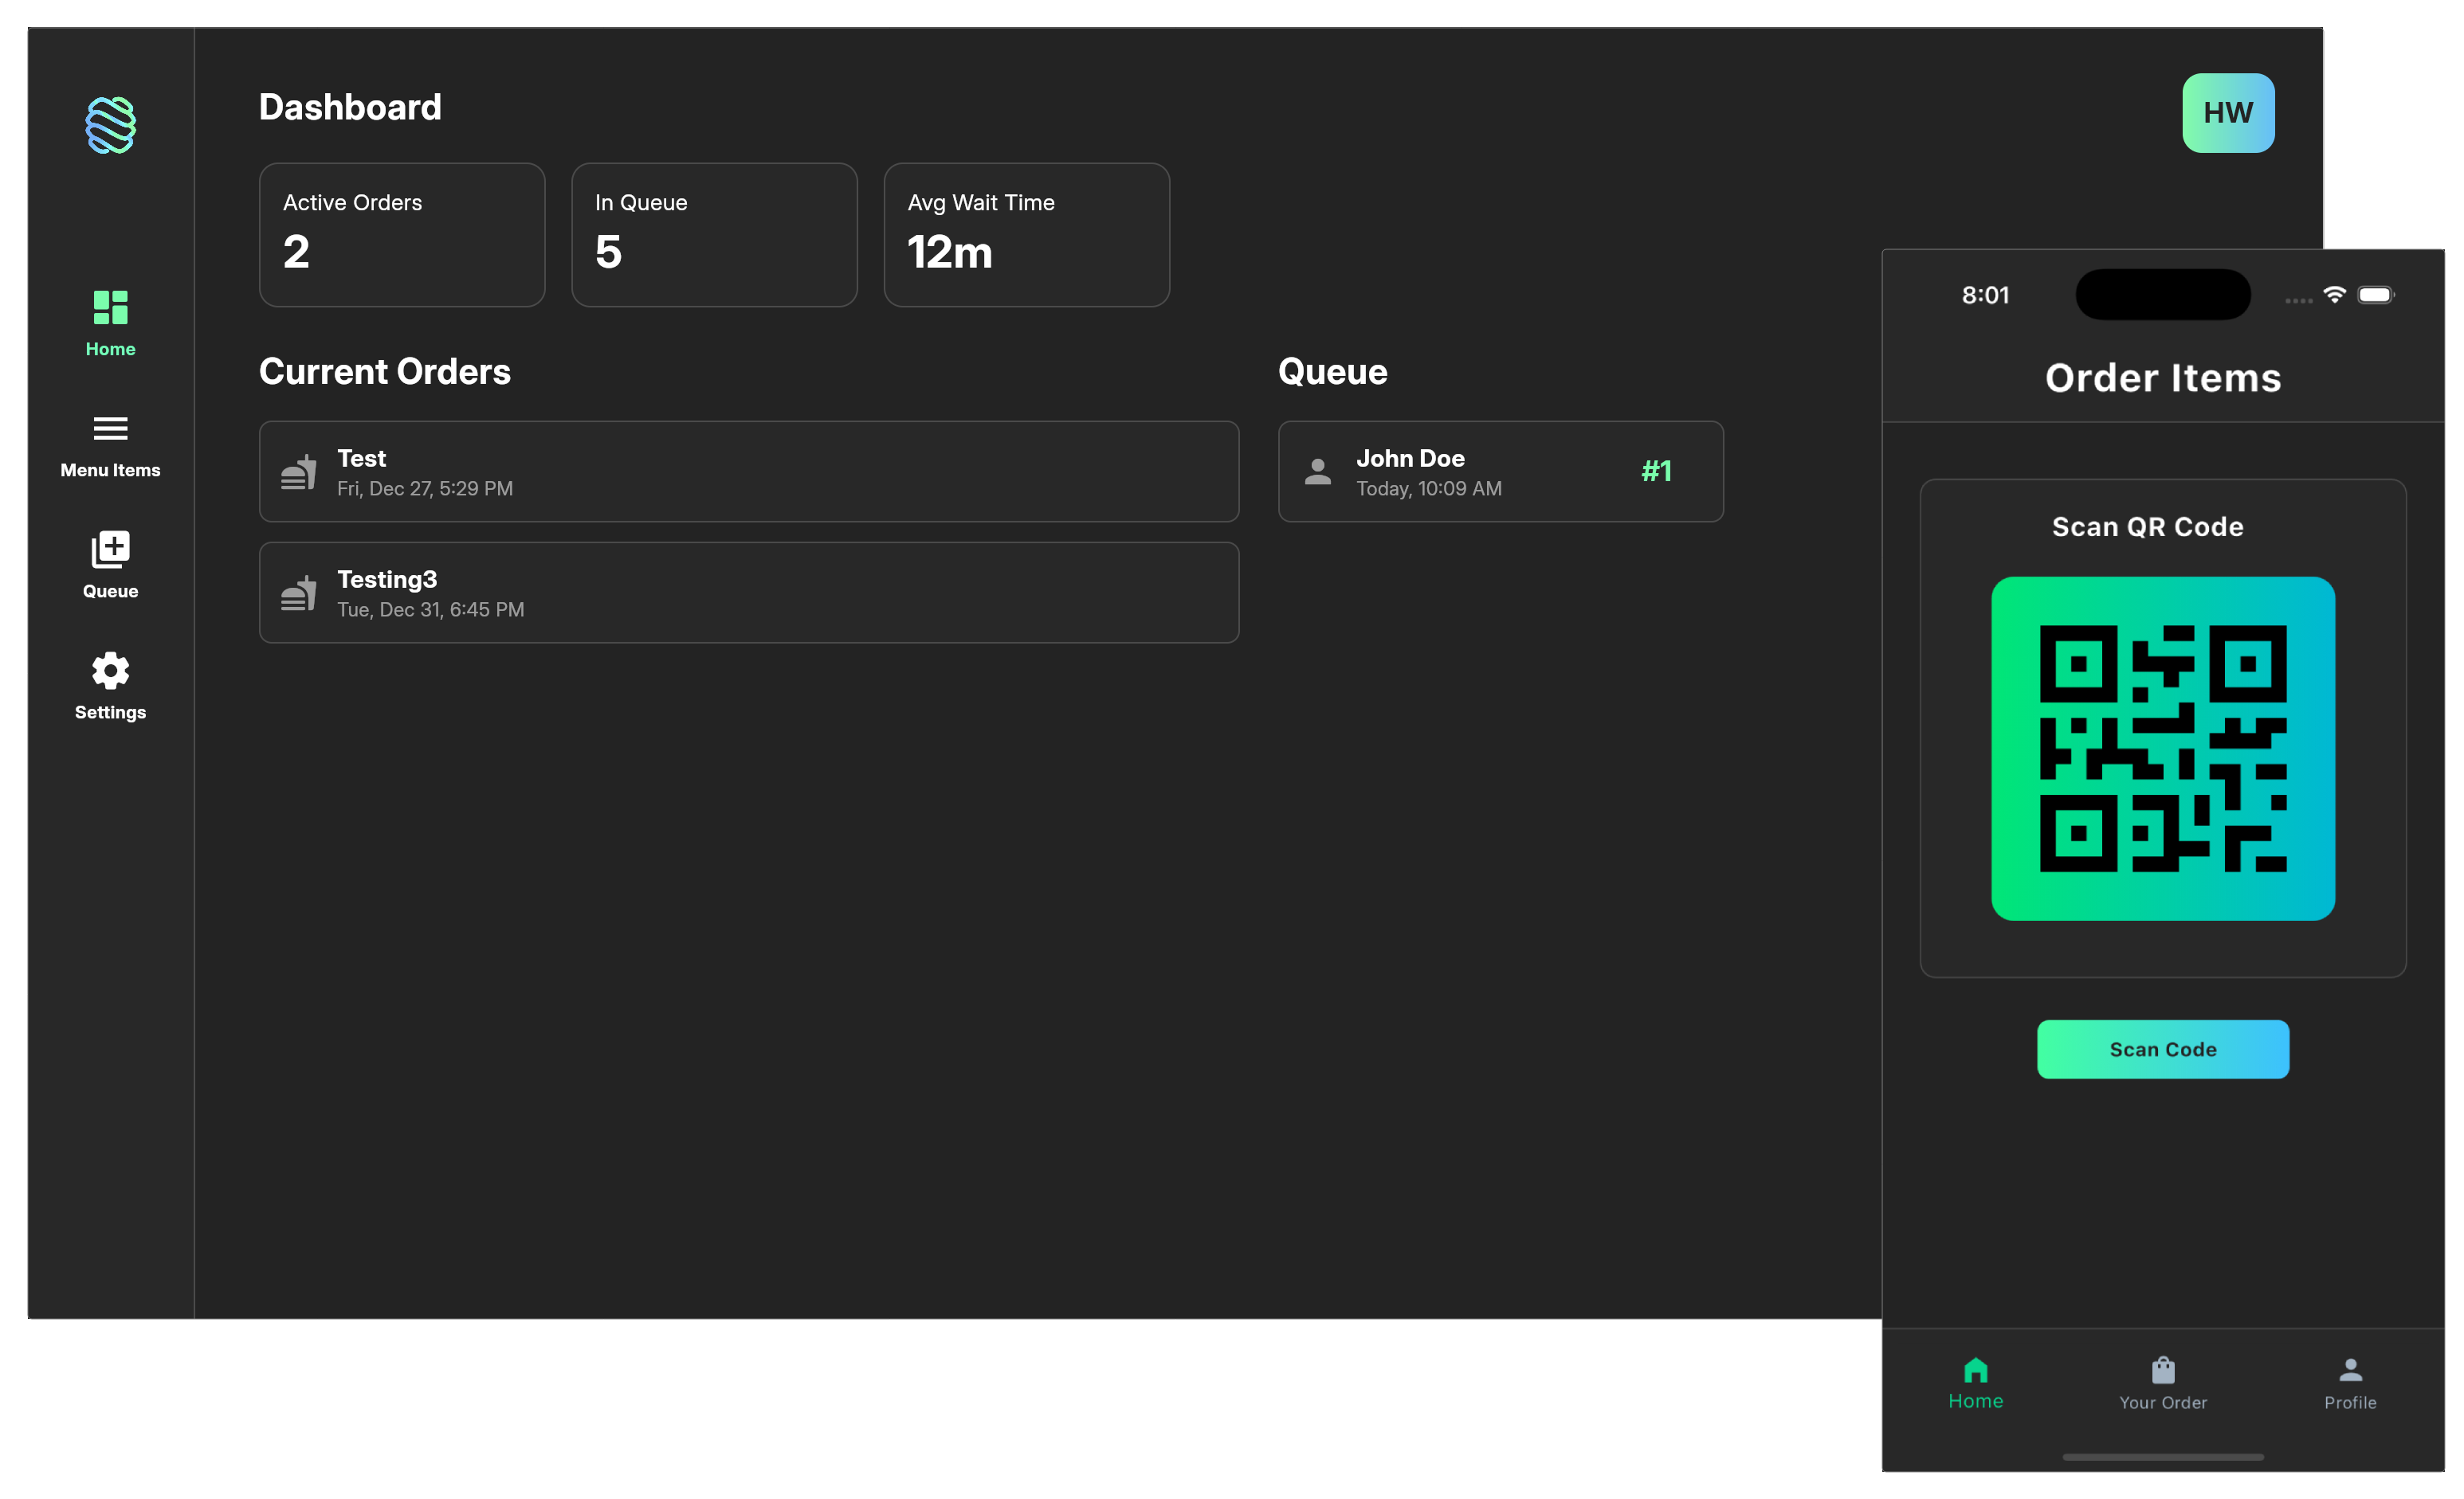The image size is (2464, 1499).
Task: Tap the battery icon on phone
Action: click(2377, 295)
